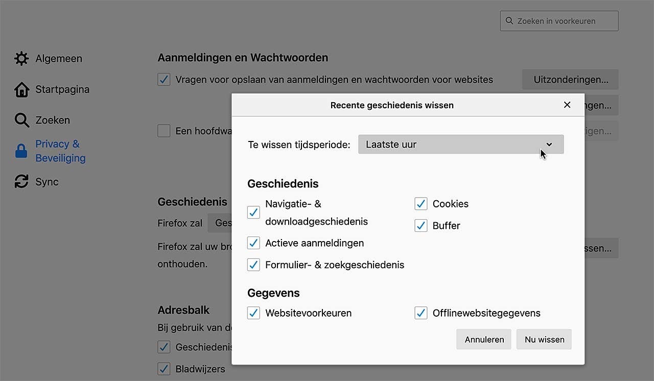Toggle Formulier- & zoekgeschiedenis off
654x381 pixels.
coord(253,265)
